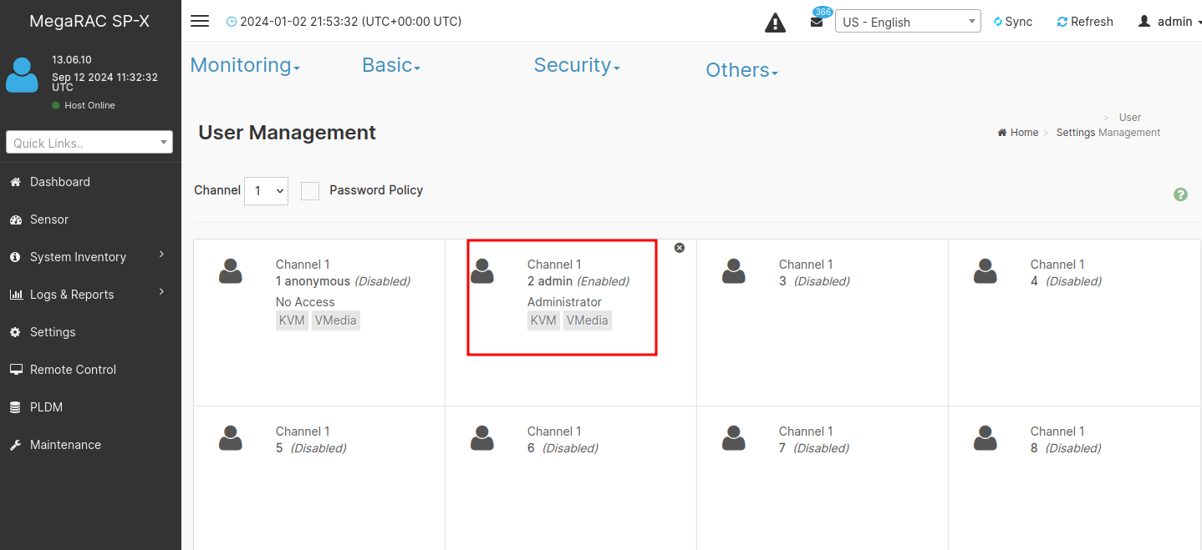
Task: Open the Channel number dropdown
Action: (266, 191)
